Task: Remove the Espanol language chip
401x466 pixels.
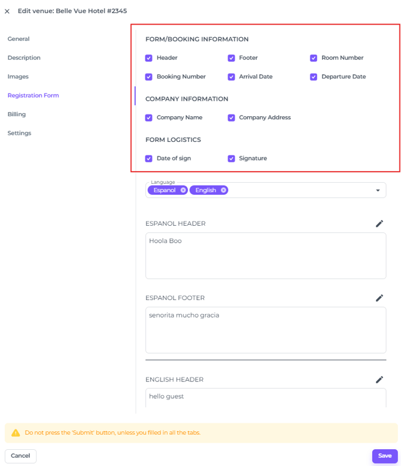Action: coord(183,190)
